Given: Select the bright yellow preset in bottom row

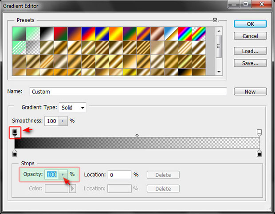Looking at the screenshot, I should click(130, 72).
